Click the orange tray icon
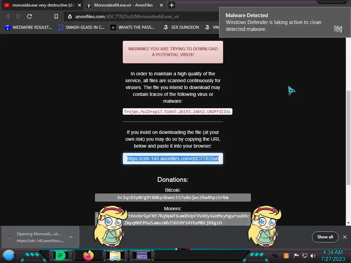This screenshot has width=351, height=263. point(286,255)
